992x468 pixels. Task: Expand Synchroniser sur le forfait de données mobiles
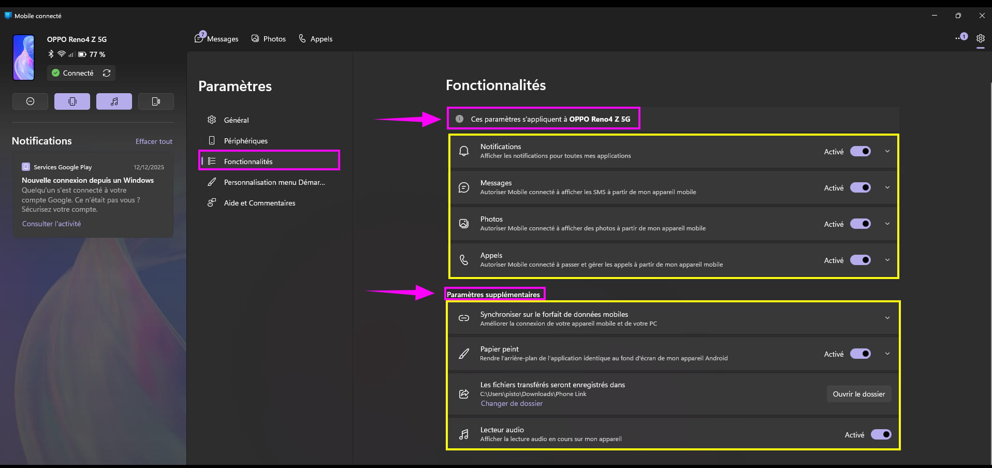click(887, 318)
